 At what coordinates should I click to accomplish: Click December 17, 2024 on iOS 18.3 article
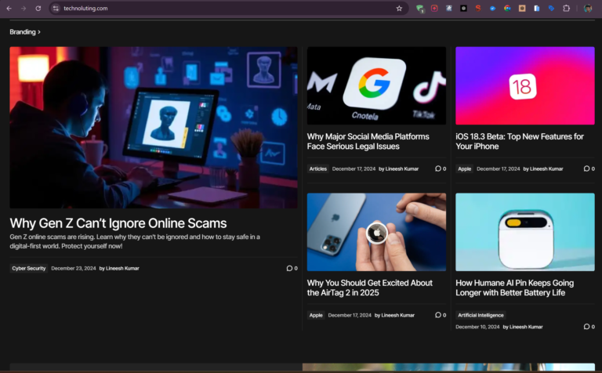coord(498,168)
